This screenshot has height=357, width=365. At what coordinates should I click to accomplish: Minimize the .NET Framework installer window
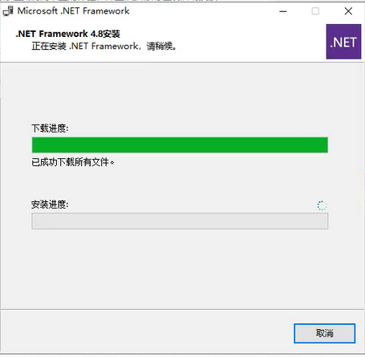point(283,11)
